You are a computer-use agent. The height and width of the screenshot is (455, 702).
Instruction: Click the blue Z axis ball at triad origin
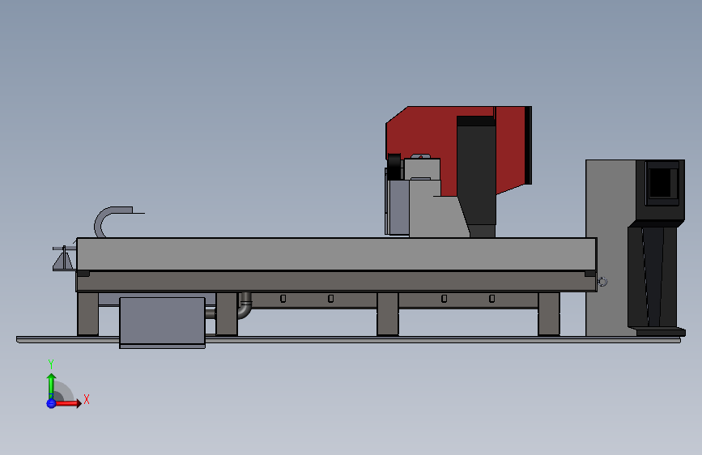point(51,403)
